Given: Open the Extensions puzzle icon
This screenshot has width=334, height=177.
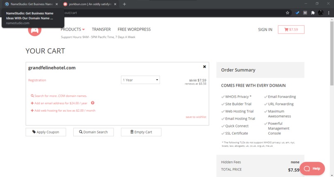Looking at the screenshot, I should [x=313, y=13].
